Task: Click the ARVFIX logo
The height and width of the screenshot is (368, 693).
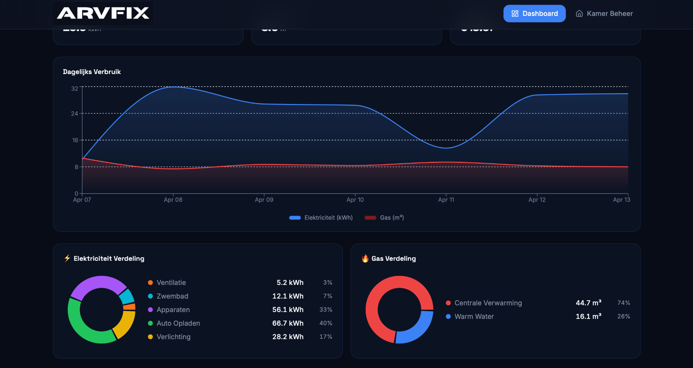Action: pos(103,13)
